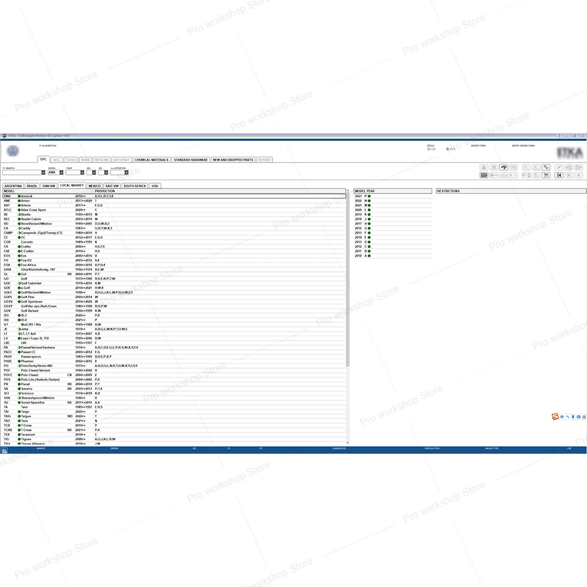Click the arrow-and-dash icon in second toolbar row
The width and height of the screenshot is (587, 587).
514,175
